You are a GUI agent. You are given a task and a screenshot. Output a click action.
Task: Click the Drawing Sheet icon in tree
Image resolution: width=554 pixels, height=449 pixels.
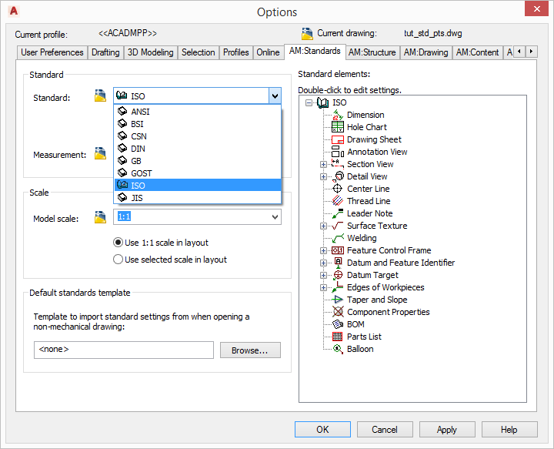337,139
